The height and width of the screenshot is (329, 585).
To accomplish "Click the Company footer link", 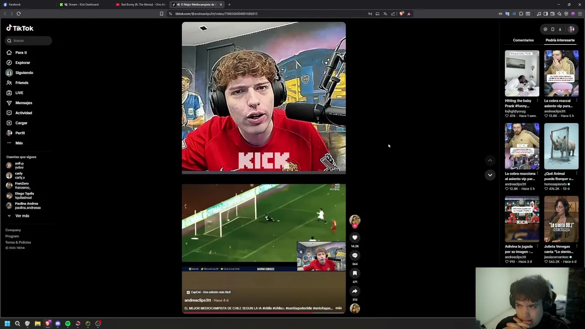I will coord(13,230).
